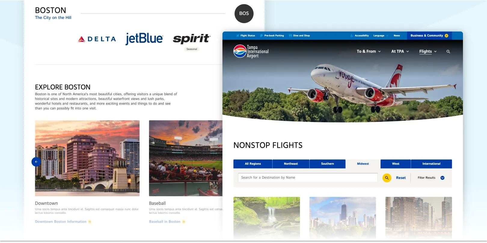Click the Tampa International Airport logo

[251, 51]
